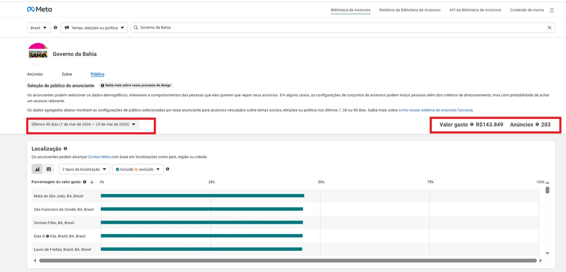Screen dimensions: 566x272
Task: Open incluído/excluído filter dropdown
Action: (138, 169)
